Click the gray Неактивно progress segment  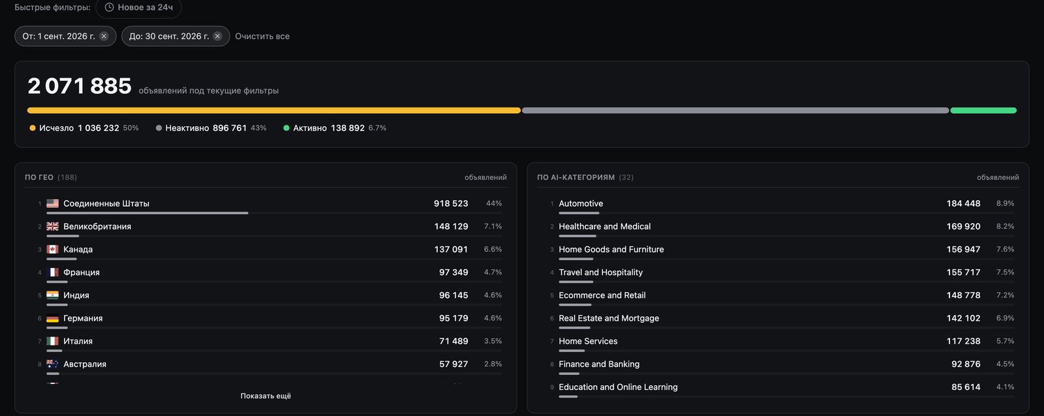735,111
